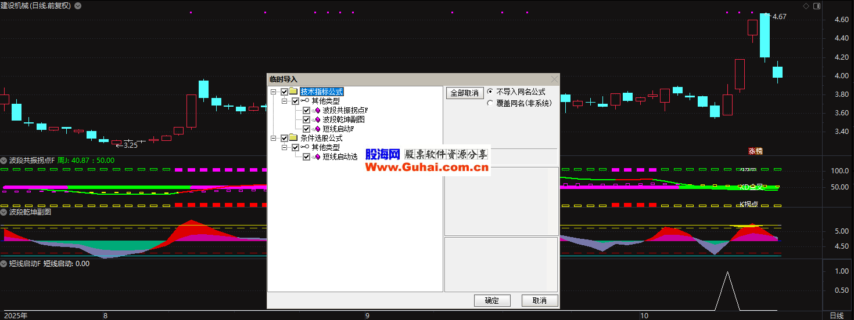The height and width of the screenshot is (320, 854).
Task: Click the 技术指标公式 folder icon
Action: pos(293,92)
